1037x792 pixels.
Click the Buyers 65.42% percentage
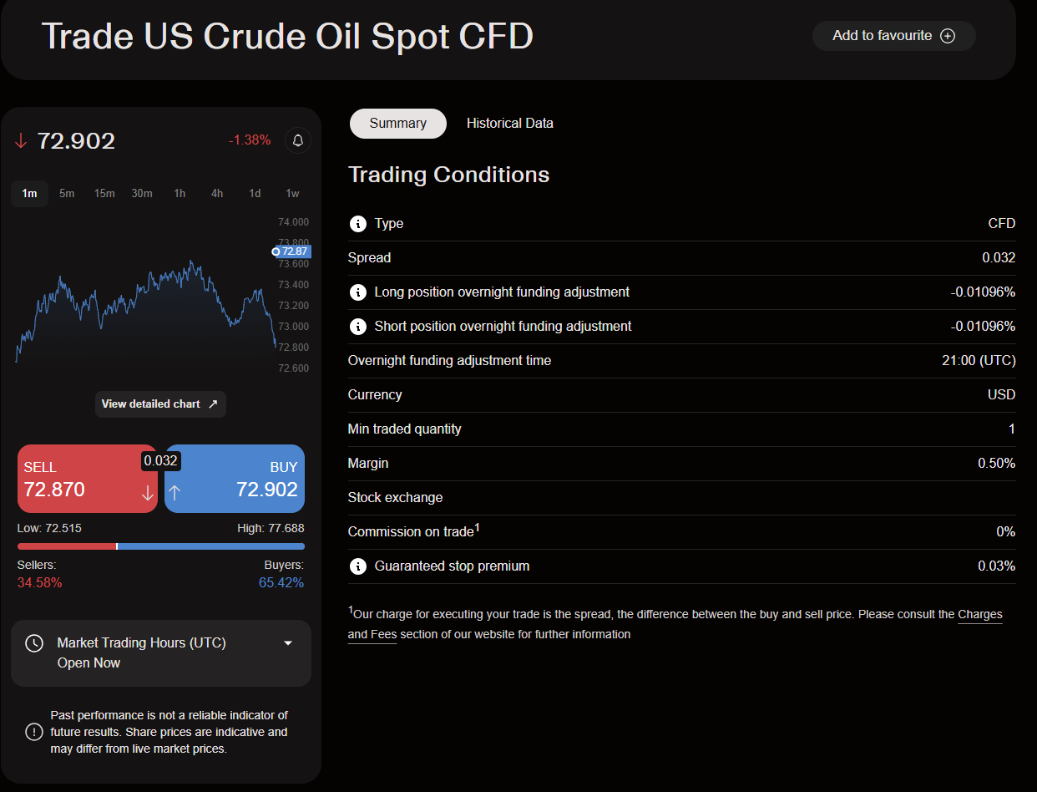coord(281,583)
